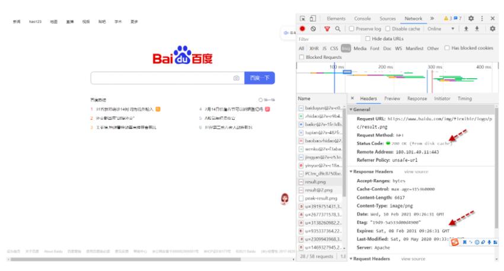Select the result@2.png request row
Viewport: 504px width, 271px height.
click(320, 190)
